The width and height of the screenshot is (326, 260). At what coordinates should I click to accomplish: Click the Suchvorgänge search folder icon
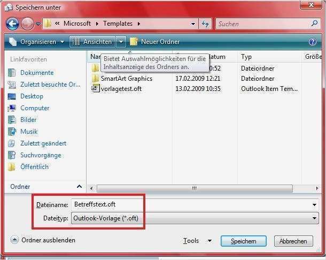[x=12, y=155]
